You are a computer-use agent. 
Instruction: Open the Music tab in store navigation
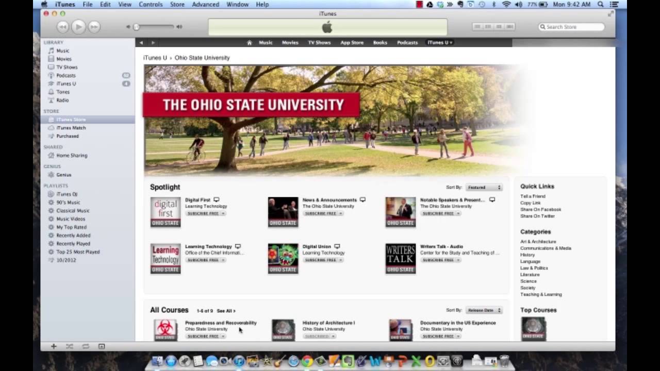[x=266, y=42]
